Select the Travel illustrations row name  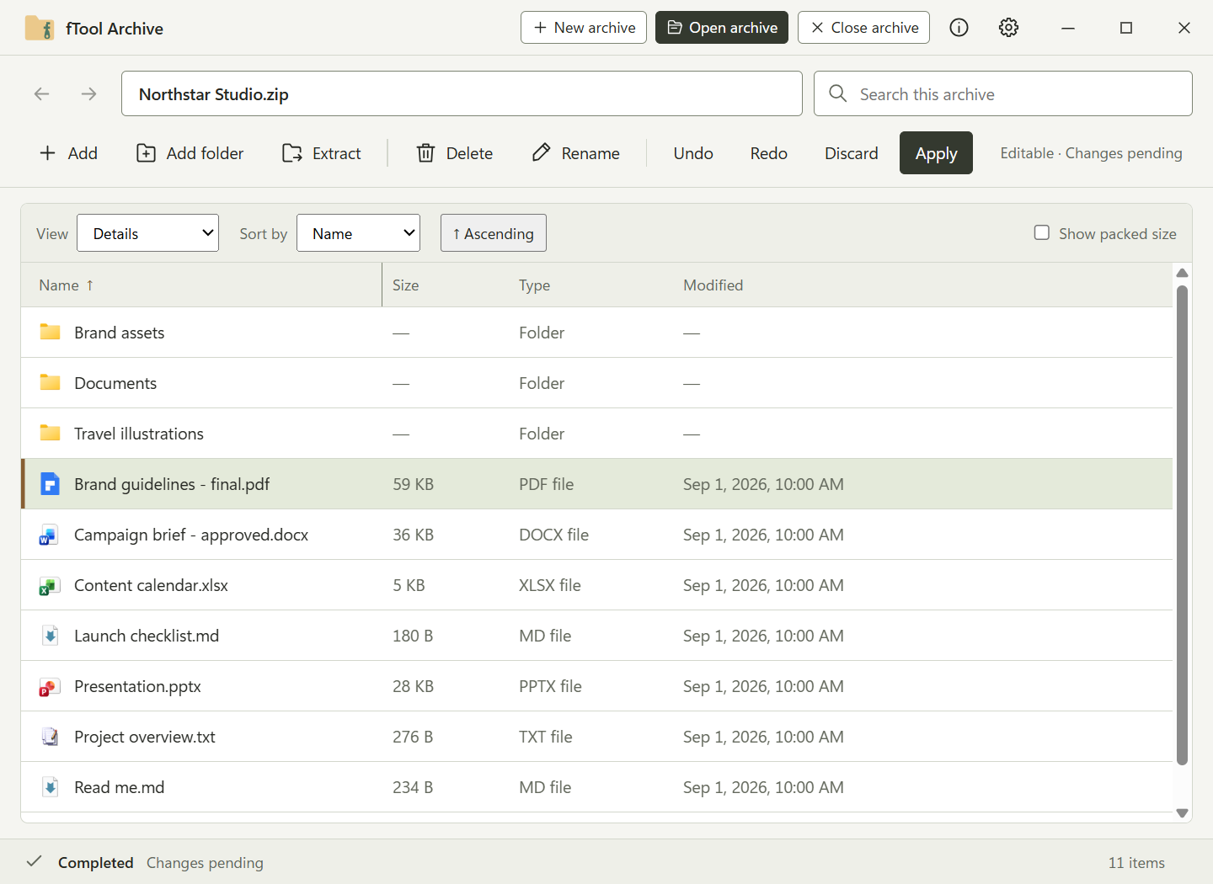tap(139, 434)
